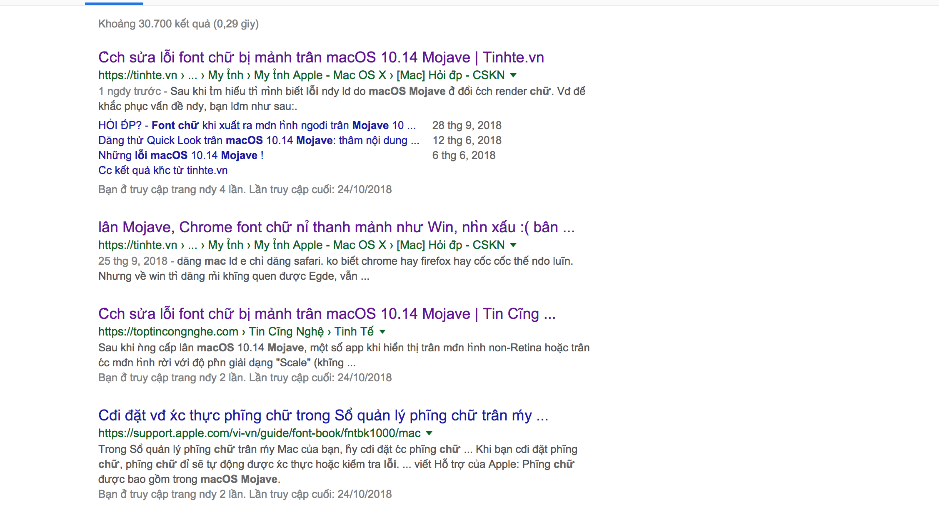Click snippet starting '1 ngđy trước'

pyautogui.click(x=342, y=99)
